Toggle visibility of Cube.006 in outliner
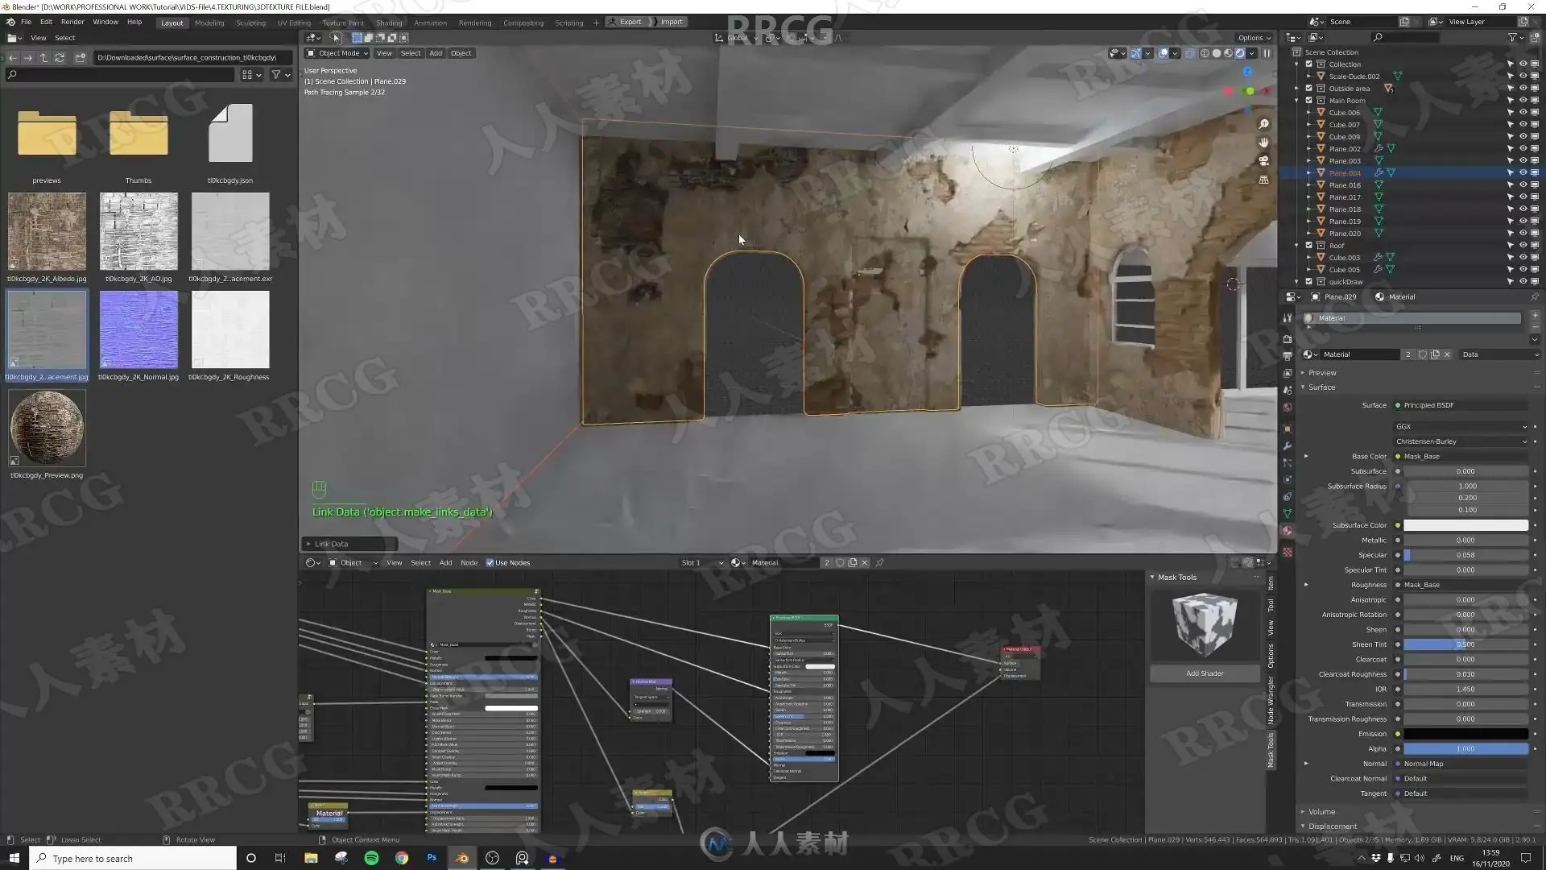The width and height of the screenshot is (1546, 870). pos(1523,113)
